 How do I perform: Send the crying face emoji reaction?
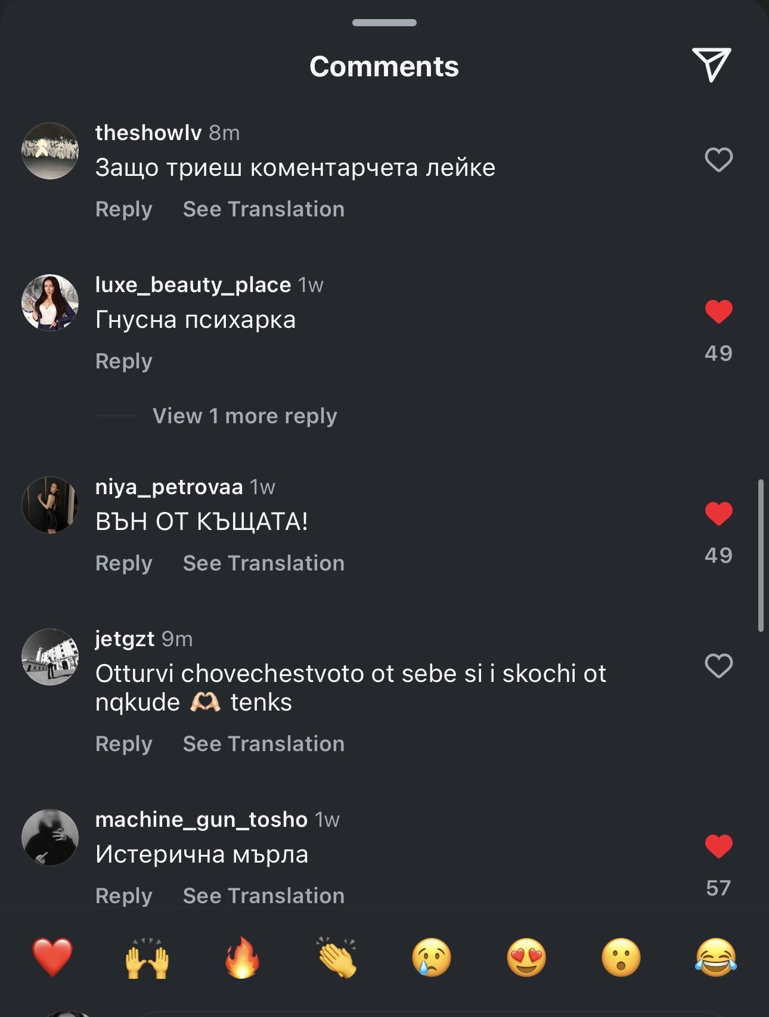point(432,957)
